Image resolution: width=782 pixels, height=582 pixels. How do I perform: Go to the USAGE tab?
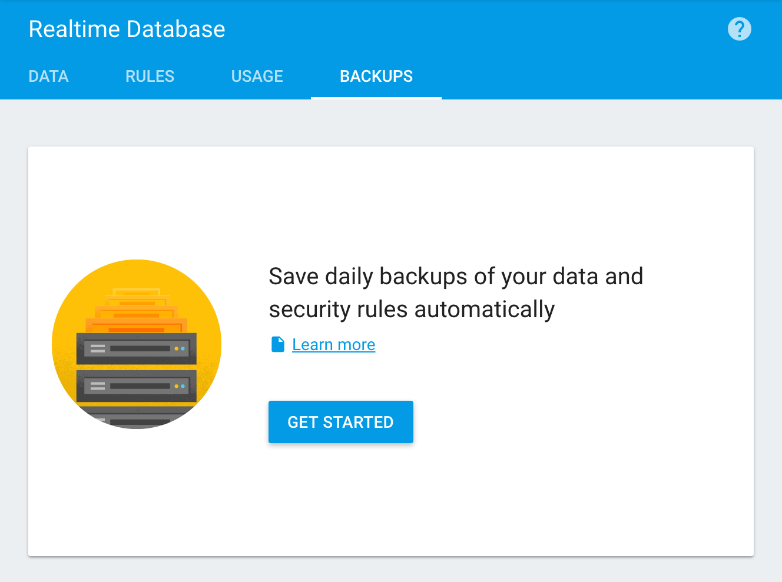[x=257, y=76]
